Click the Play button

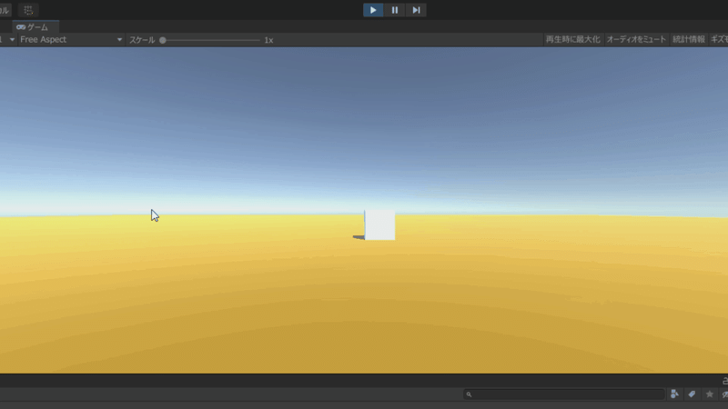coord(373,10)
